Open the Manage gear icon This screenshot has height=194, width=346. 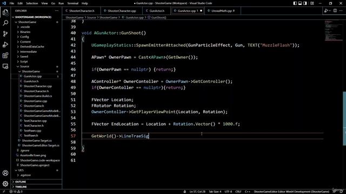5,184
